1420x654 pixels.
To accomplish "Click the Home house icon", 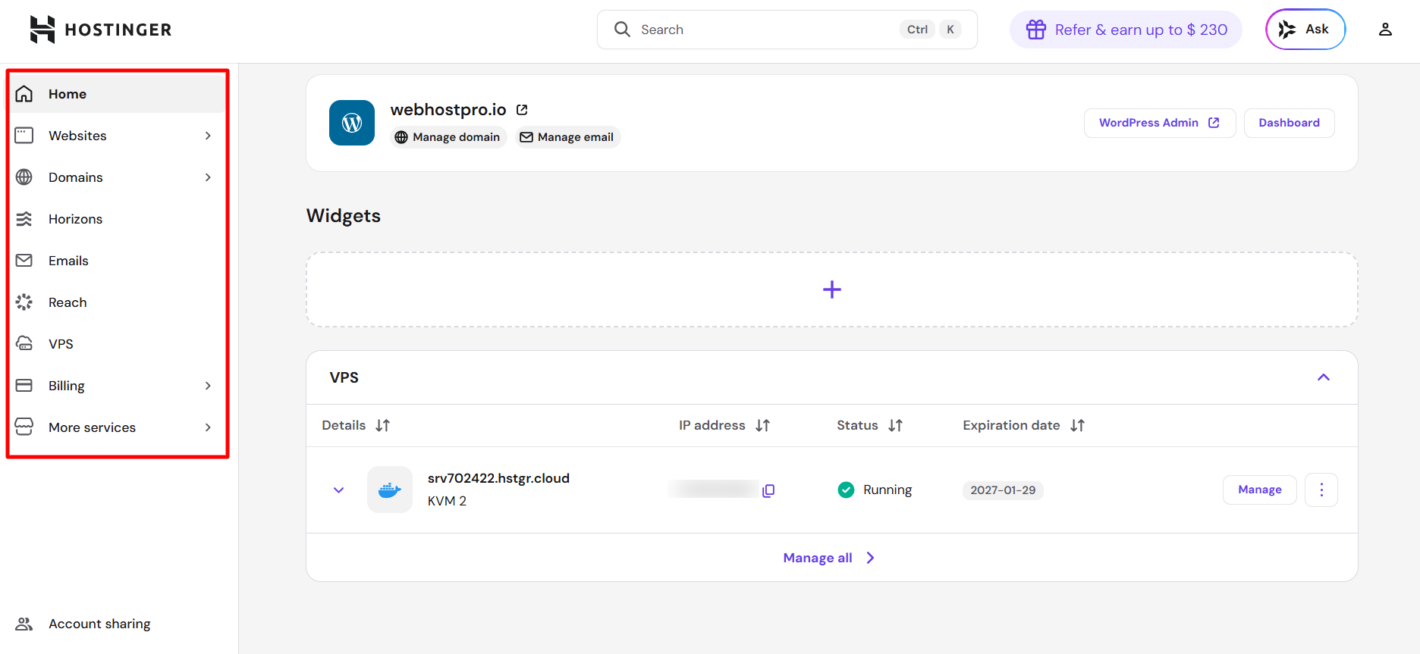I will point(24,94).
